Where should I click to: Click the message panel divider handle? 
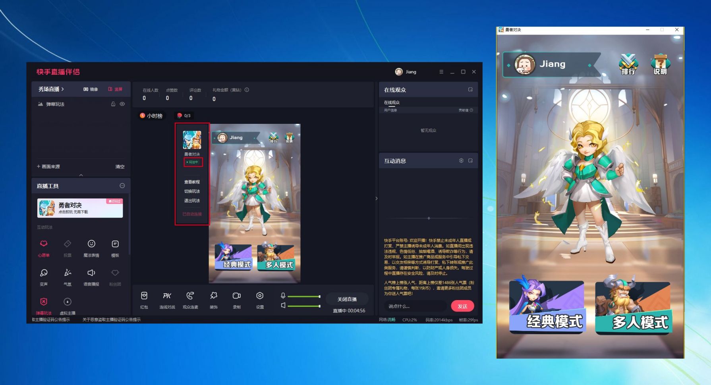click(x=429, y=218)
